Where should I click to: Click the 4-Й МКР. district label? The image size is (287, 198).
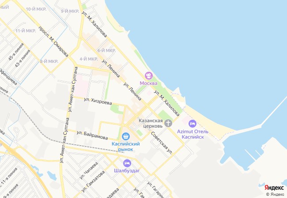click(89, 59)
